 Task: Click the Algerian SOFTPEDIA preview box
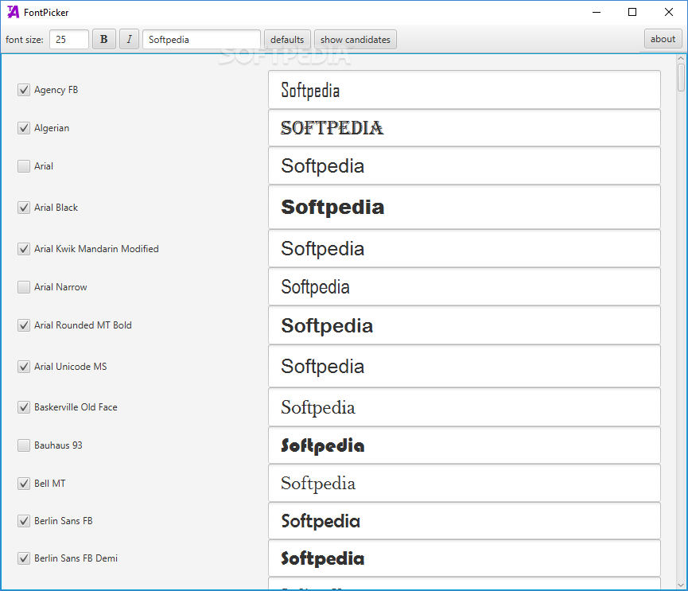click(x=464, y=128)
